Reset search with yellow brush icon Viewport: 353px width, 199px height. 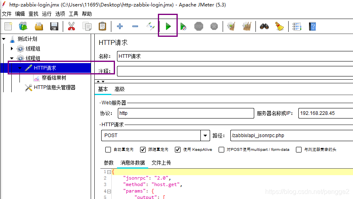(279, 26)
